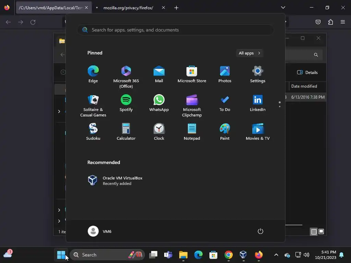The height and width of the screenshot is (263, 351).
Task: Open Microsoft Store from taskbar
Action: [213, 255]
